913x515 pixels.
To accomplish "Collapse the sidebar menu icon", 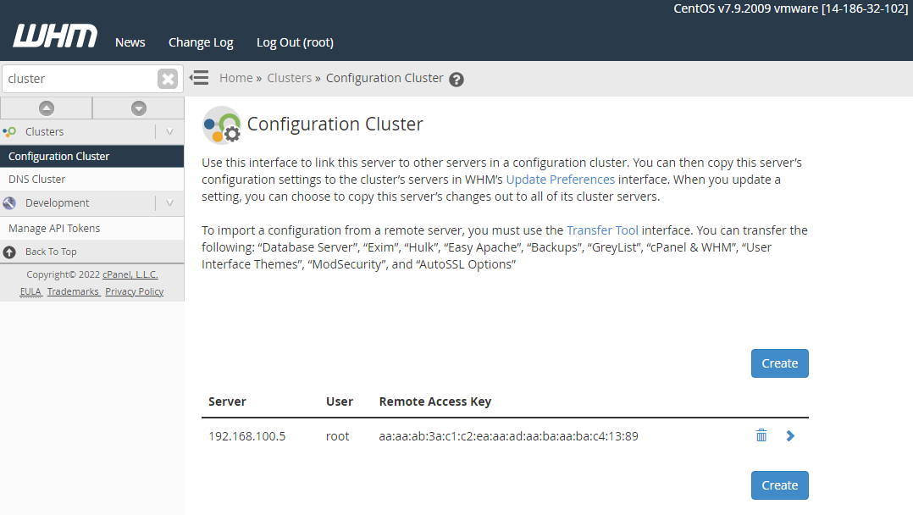I will coord(199,78).
